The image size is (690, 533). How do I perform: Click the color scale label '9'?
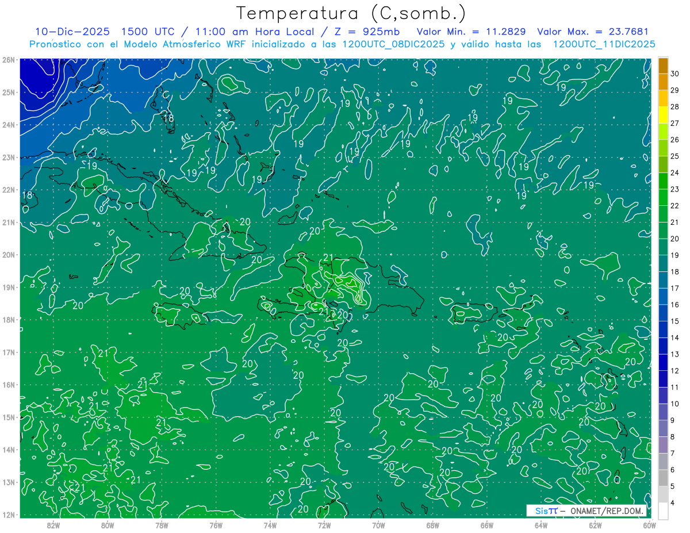tap(673, 420)
